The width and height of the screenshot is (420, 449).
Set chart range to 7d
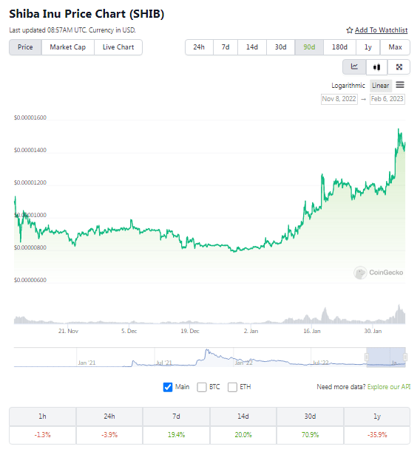point(226,47)
